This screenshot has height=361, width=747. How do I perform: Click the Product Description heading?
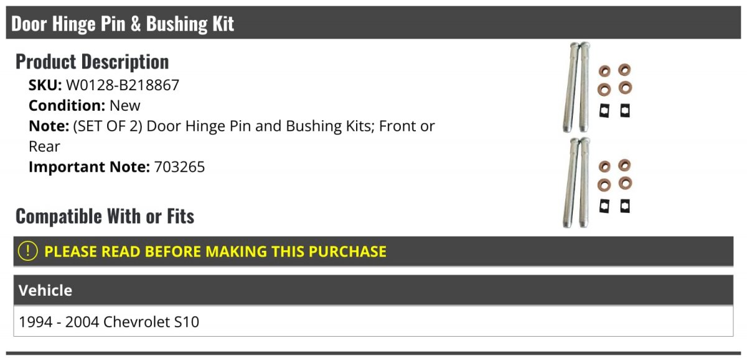tap(92, 62)
